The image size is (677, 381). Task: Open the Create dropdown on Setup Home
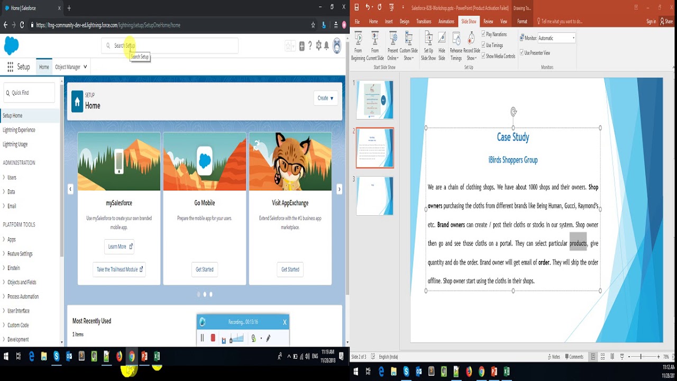325,98
